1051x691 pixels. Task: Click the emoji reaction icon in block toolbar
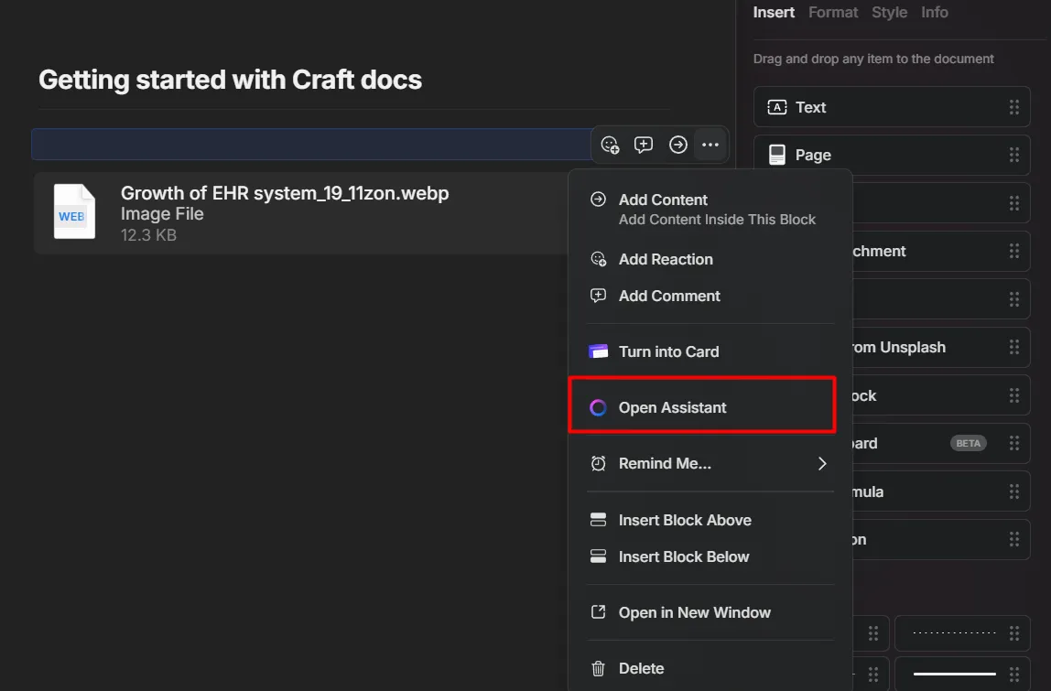(x=610, y=145)
